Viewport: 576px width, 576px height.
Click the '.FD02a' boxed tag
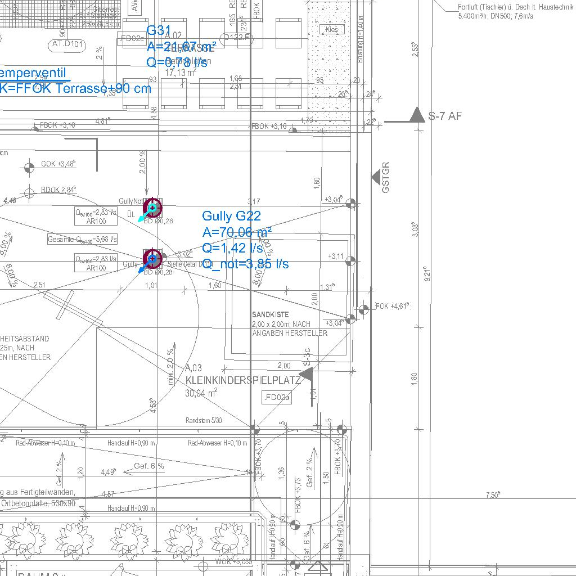277,398
